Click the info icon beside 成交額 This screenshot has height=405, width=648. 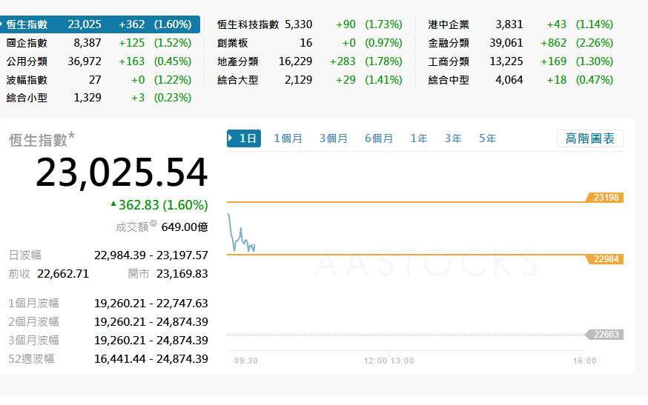point(153,224)
